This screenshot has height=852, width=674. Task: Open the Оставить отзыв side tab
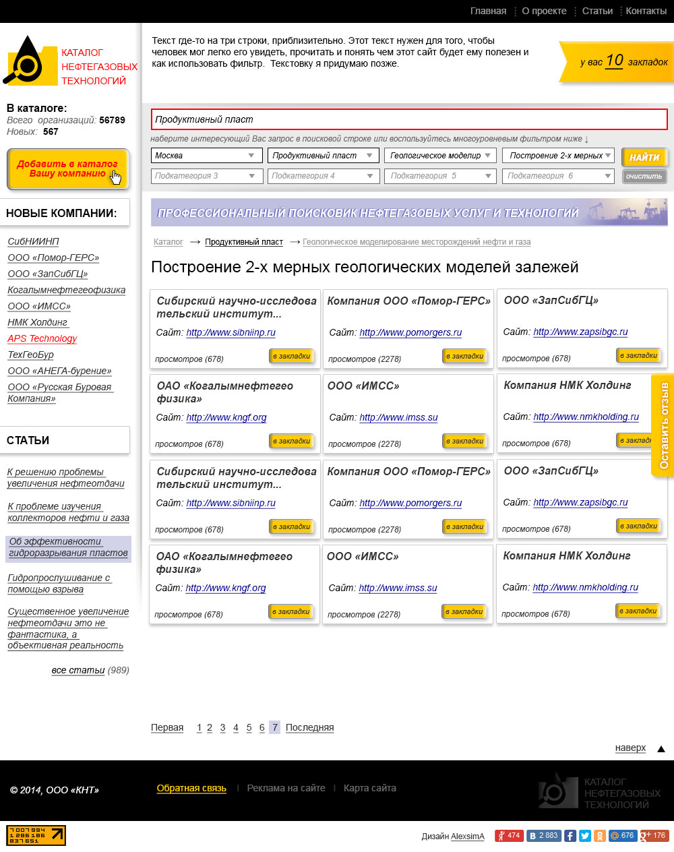(x=663, y=425)
